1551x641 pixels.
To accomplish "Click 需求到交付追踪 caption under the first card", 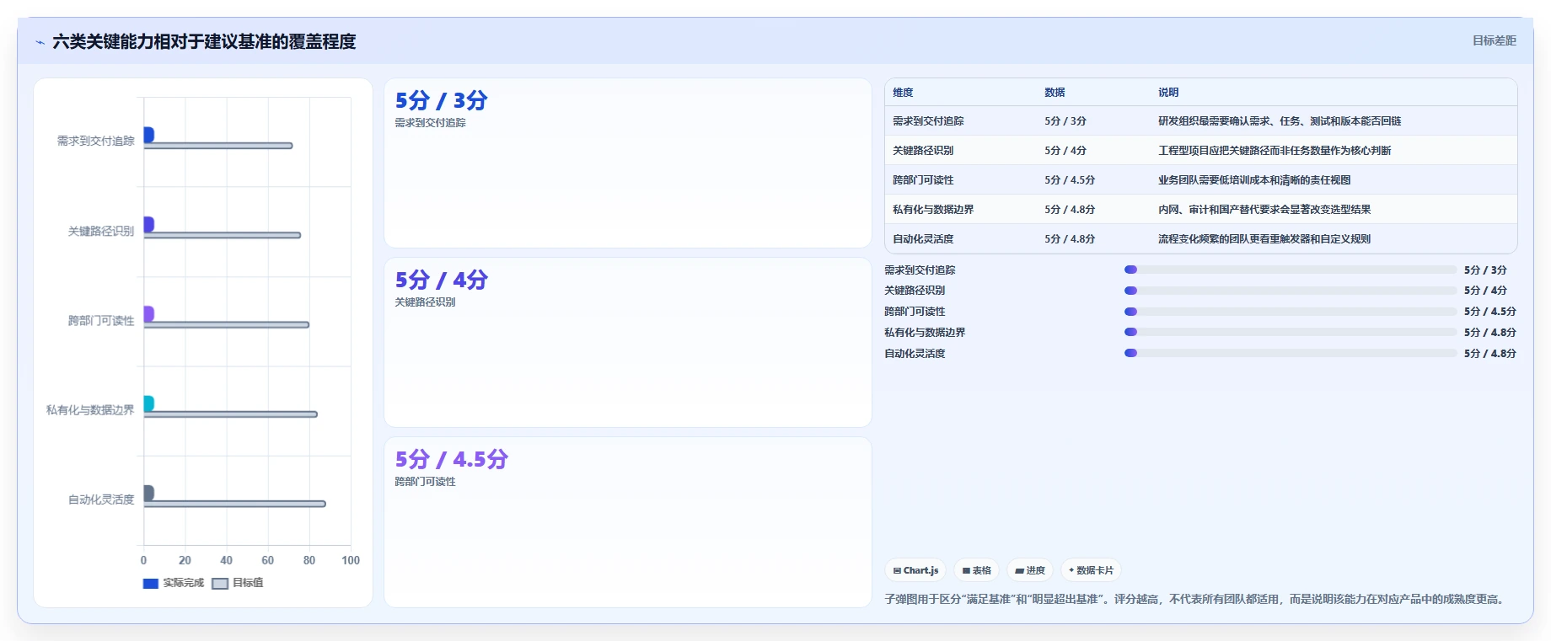I will tap(430, 123).
